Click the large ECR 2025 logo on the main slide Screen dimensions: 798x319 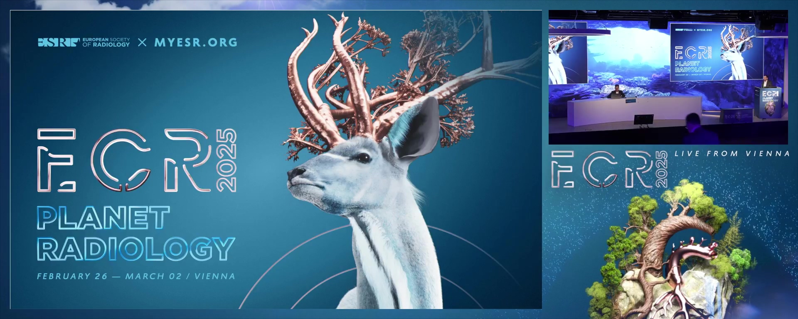point(137,160)
